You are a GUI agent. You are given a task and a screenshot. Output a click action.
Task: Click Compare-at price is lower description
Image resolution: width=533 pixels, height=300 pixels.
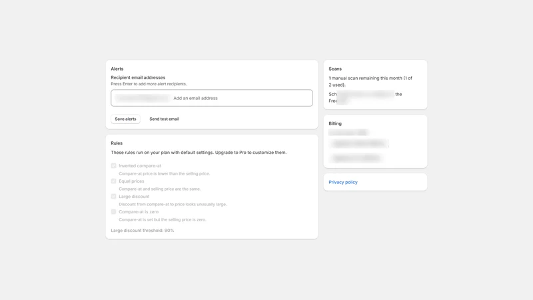tap(165, 174)
